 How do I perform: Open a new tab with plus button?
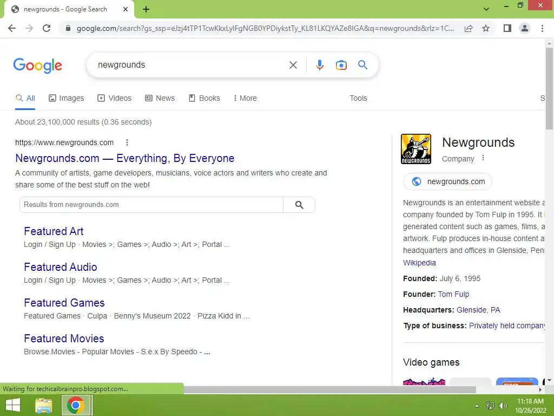tap(146, 9)
